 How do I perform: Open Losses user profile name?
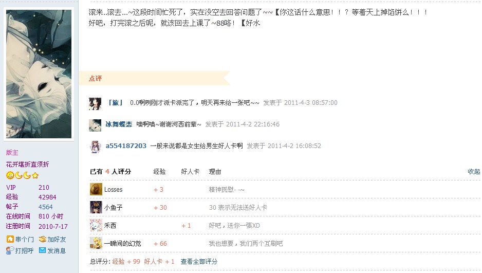[x=113, y=190]
